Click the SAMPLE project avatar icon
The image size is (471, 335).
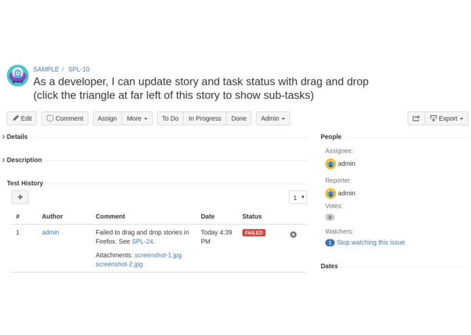pyautogui.click(x=18, y=76)
